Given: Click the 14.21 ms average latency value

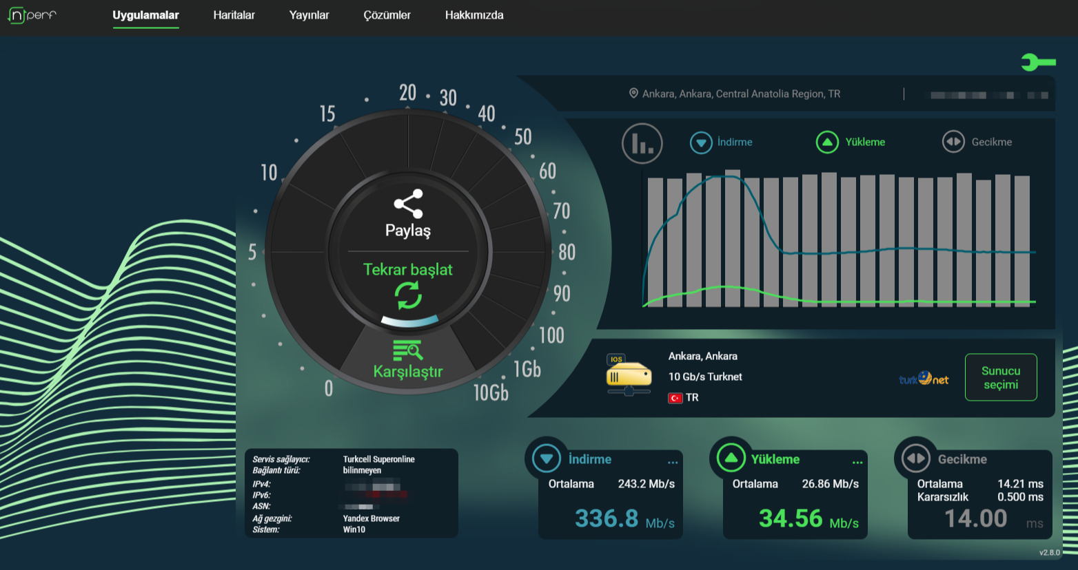Looking at the screenshot, I should [x=1020, y=484].
